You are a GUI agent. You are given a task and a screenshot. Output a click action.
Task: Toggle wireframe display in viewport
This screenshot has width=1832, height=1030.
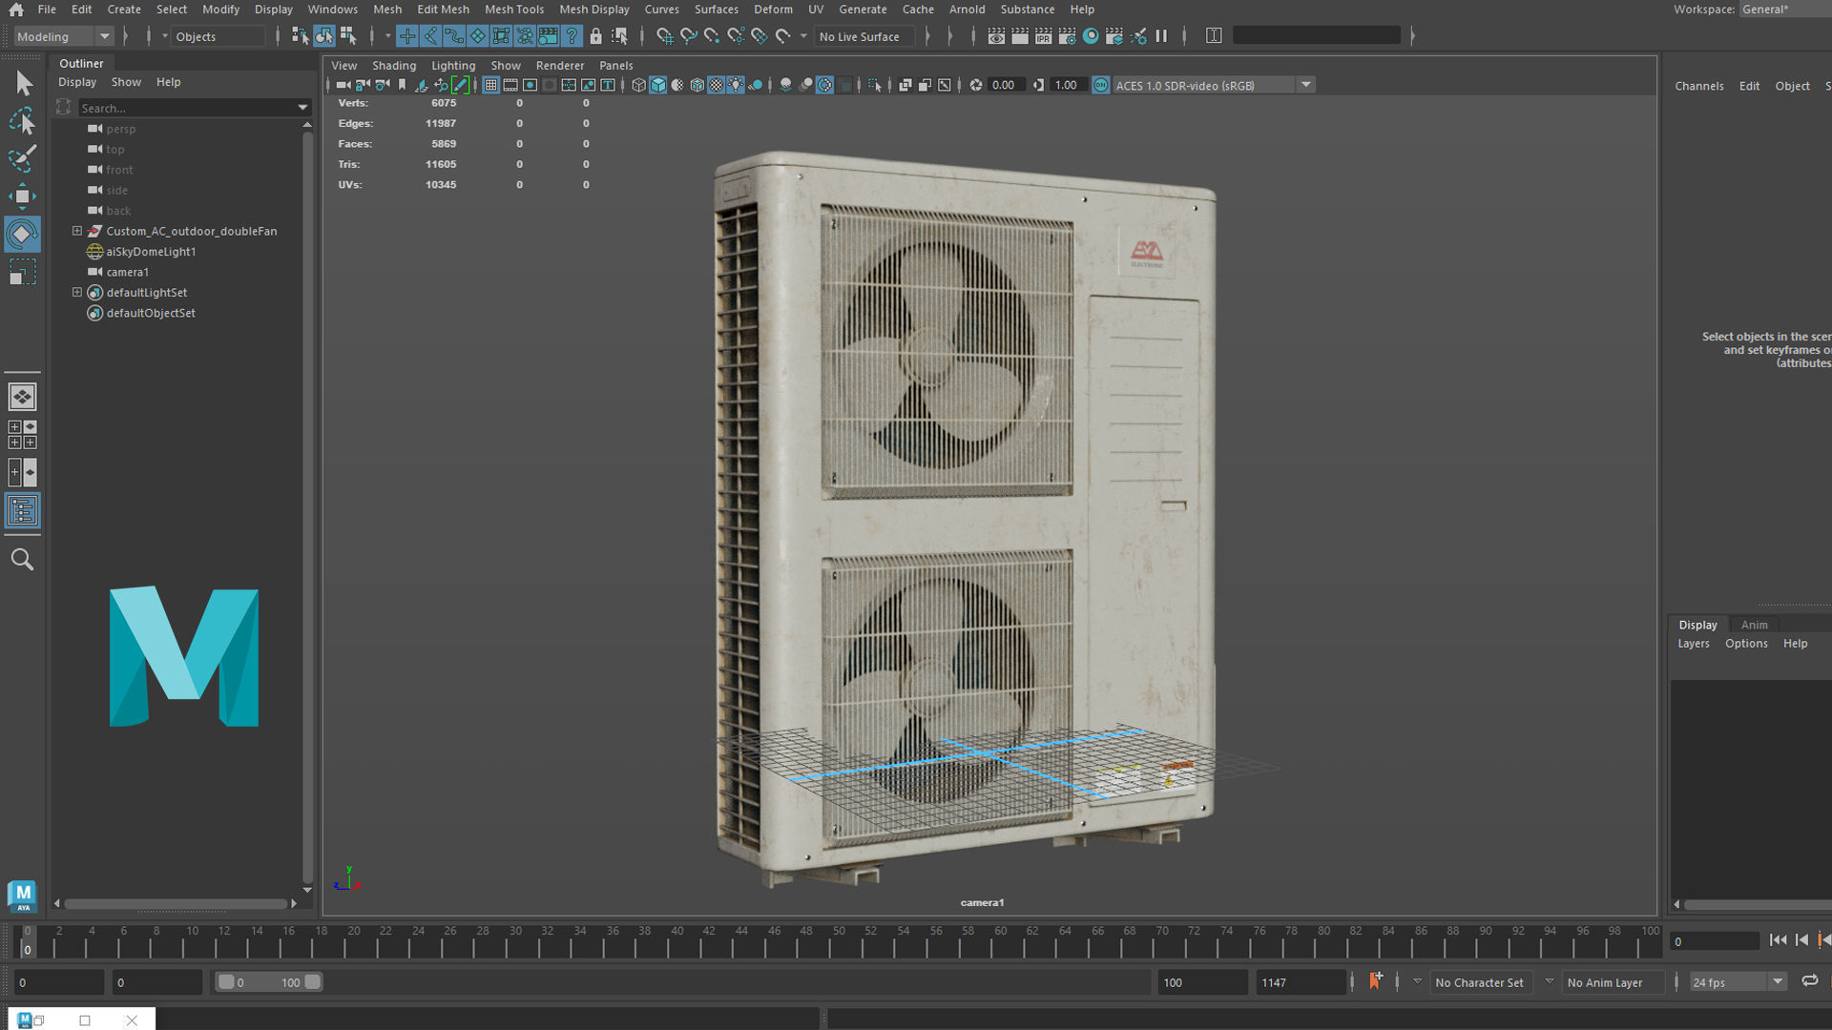point(638,85)
